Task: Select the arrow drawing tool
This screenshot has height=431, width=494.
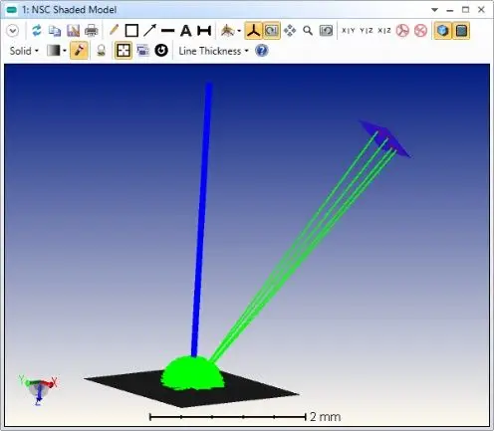Action: click(x=149, y=30)
